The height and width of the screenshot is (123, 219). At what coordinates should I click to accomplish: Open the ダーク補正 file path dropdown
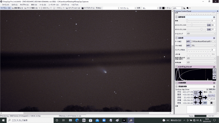coord(203,42)
